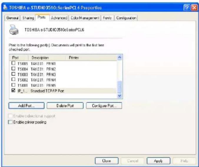Click the Apply button

pos(158,161)
